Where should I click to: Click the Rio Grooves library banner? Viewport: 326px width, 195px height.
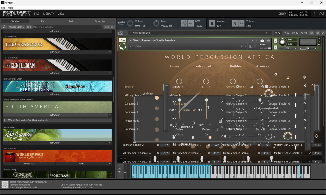pos(57,135)
